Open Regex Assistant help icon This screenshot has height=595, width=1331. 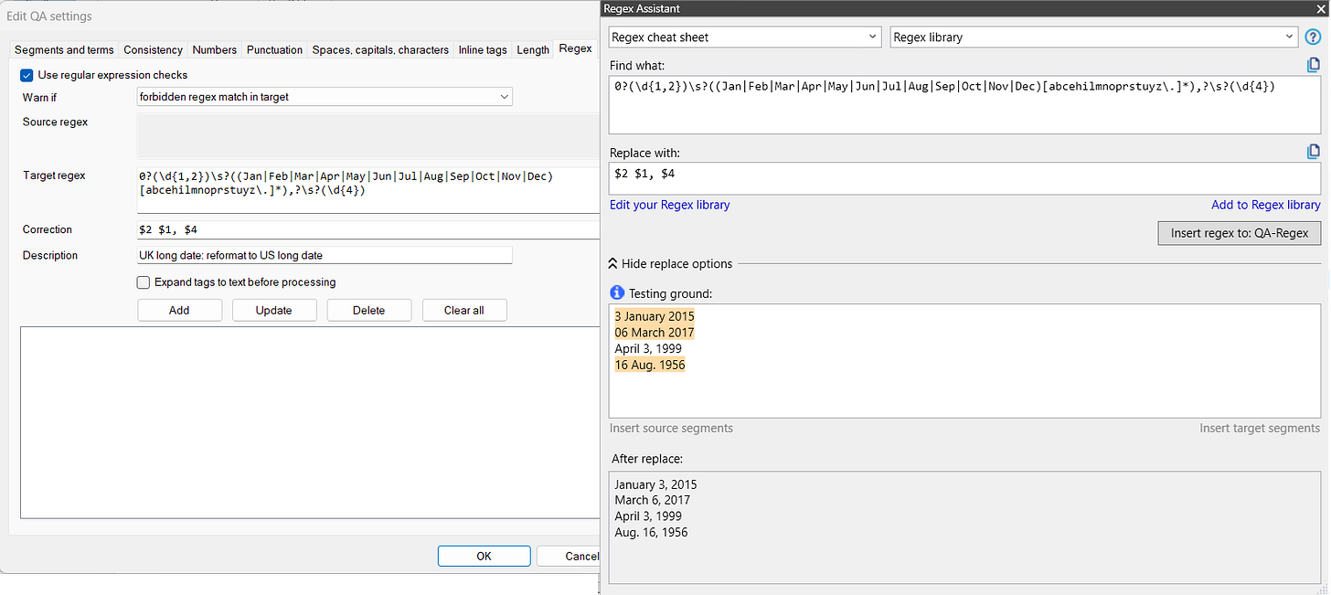1313,37
